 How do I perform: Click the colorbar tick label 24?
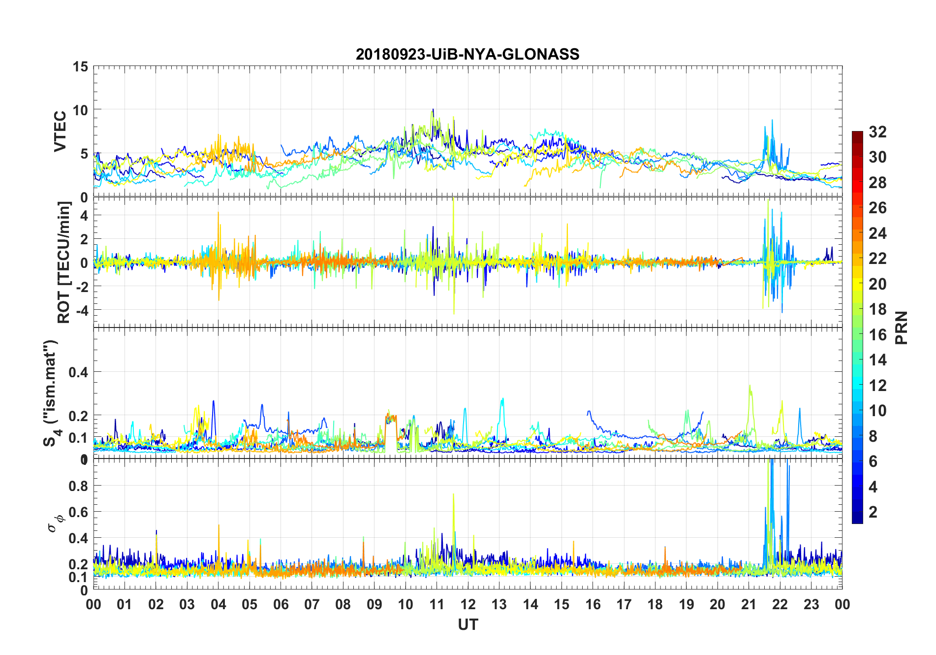click(x=877, y=233)
